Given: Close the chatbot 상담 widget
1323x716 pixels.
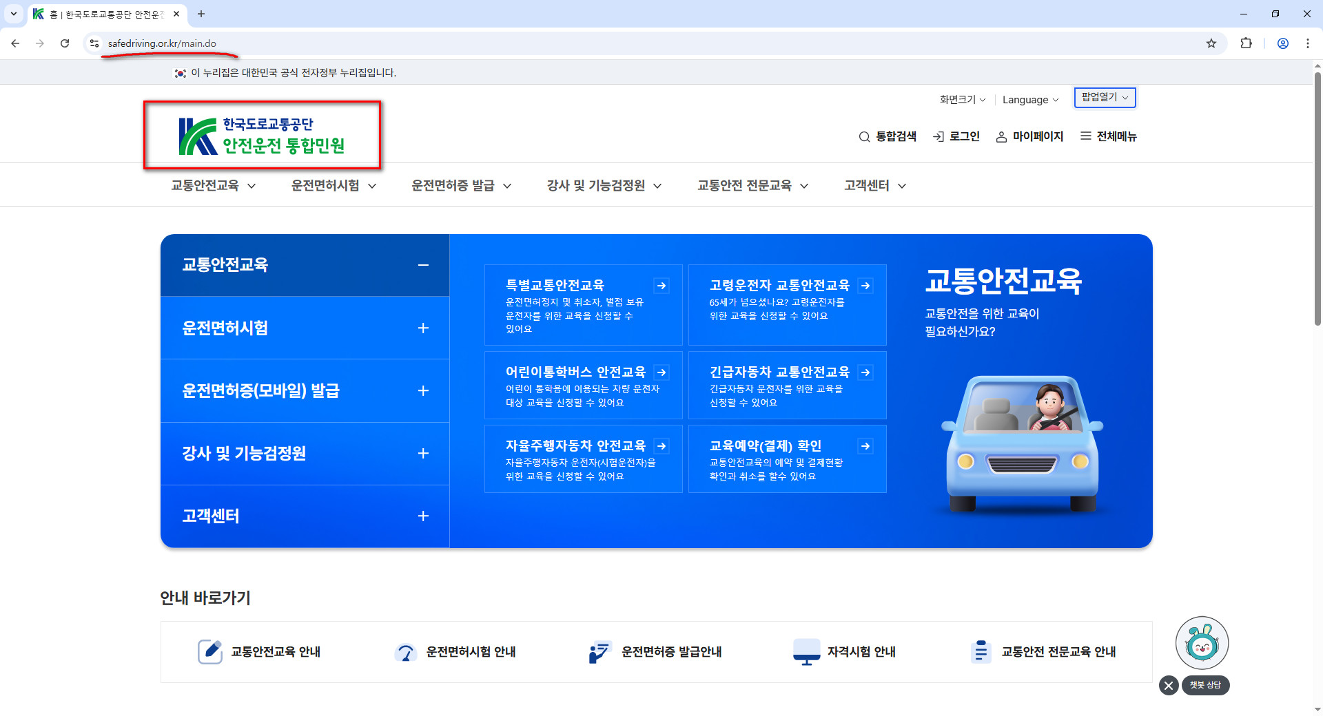Looking at the screenshot, I should pos(1169,686).
